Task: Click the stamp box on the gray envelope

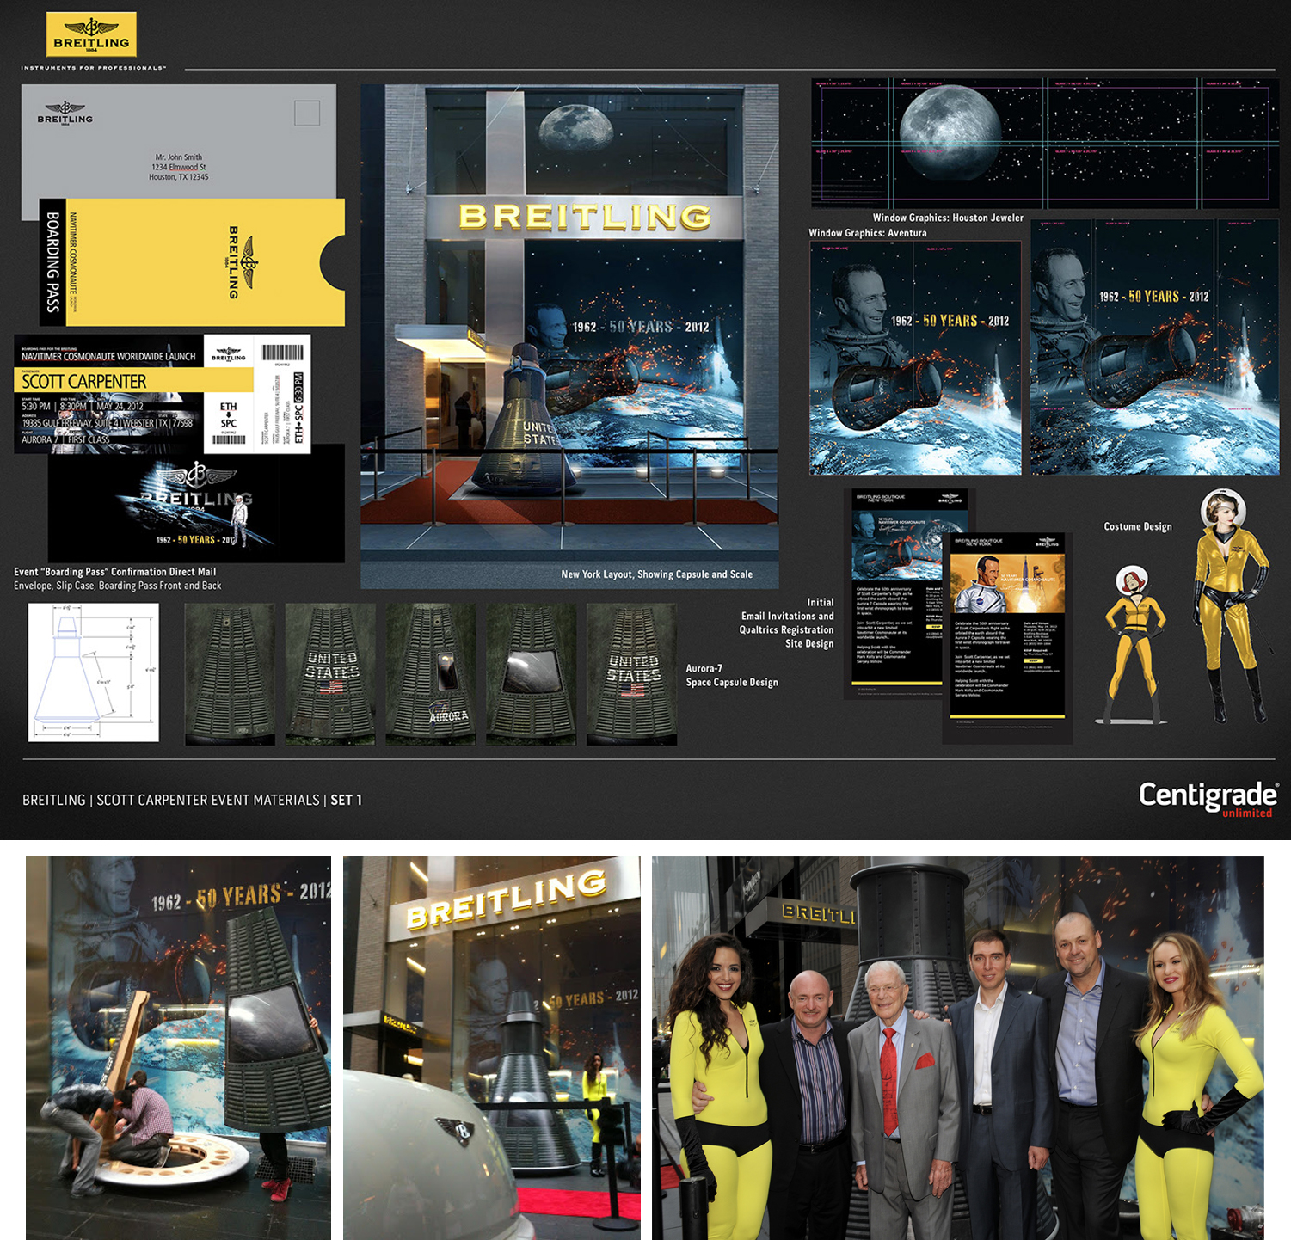Action: pos(307,114)
